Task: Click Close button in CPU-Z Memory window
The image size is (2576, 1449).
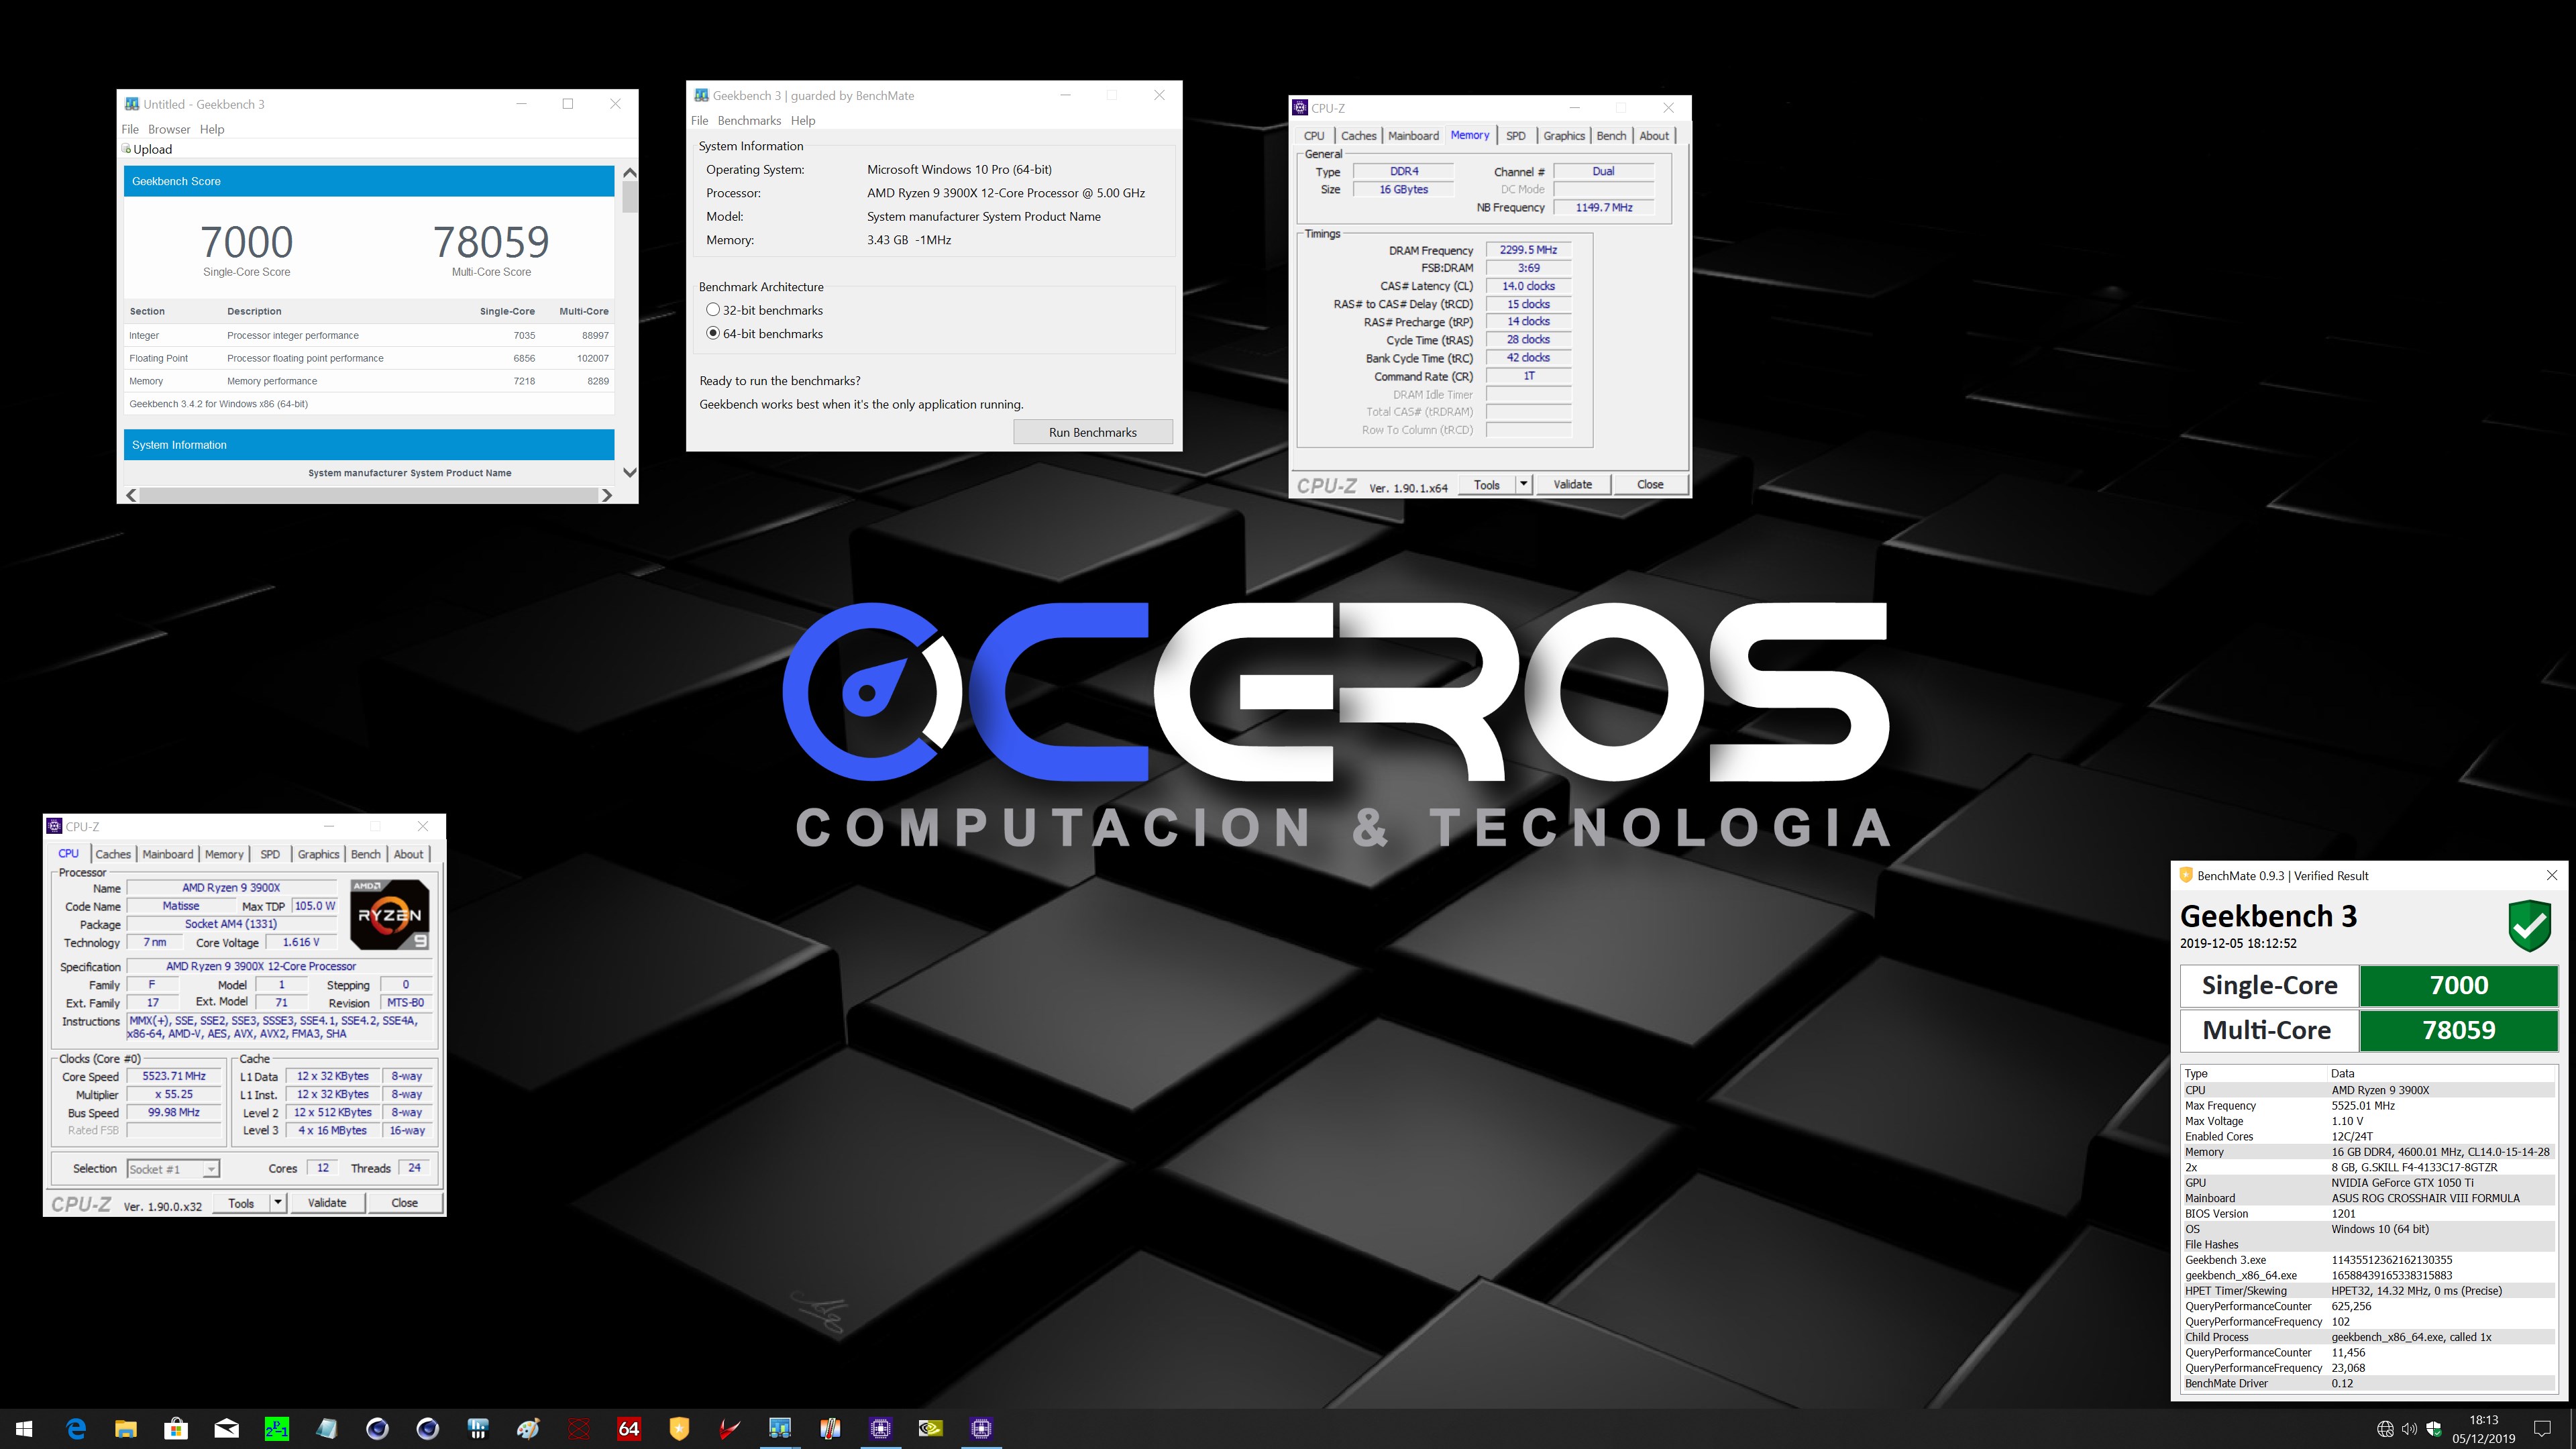Action: click(x=1650, y=484)
